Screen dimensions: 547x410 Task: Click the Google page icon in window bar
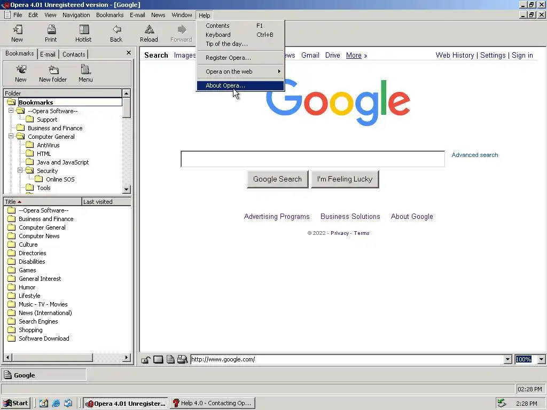click(7, 375)
